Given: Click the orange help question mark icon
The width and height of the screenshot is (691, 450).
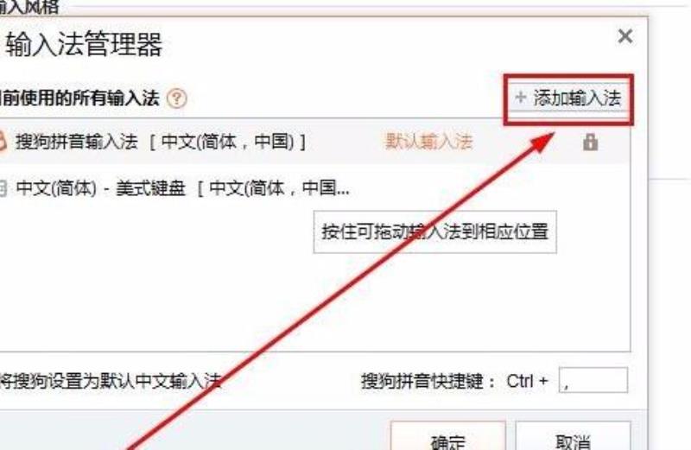Looking at the screenshot, I should point(177,98).
